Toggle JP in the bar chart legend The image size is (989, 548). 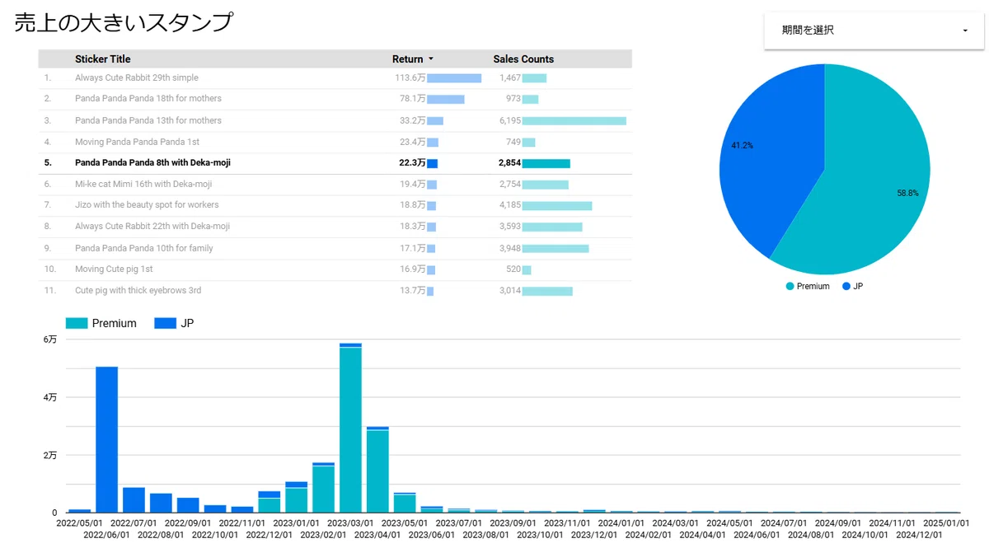175,323
